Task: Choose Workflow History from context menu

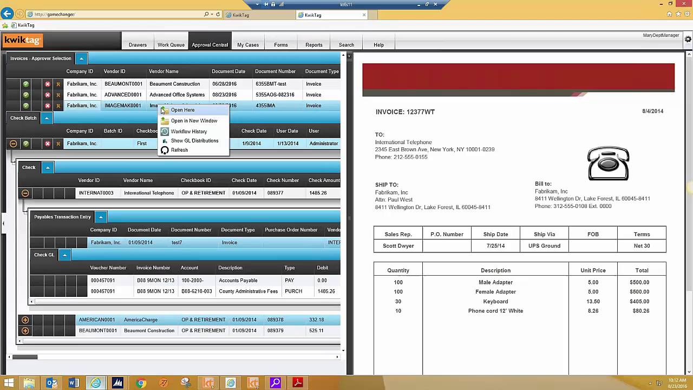Action: coord(193,132)
